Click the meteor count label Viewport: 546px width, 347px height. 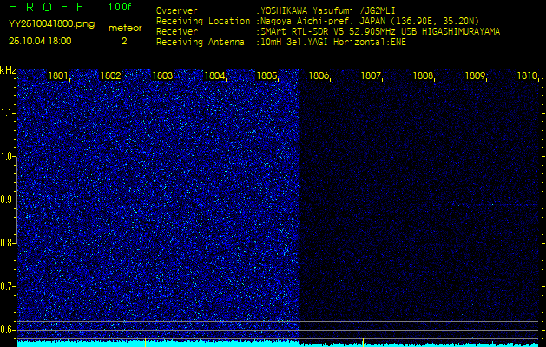[x=125, y=29]
